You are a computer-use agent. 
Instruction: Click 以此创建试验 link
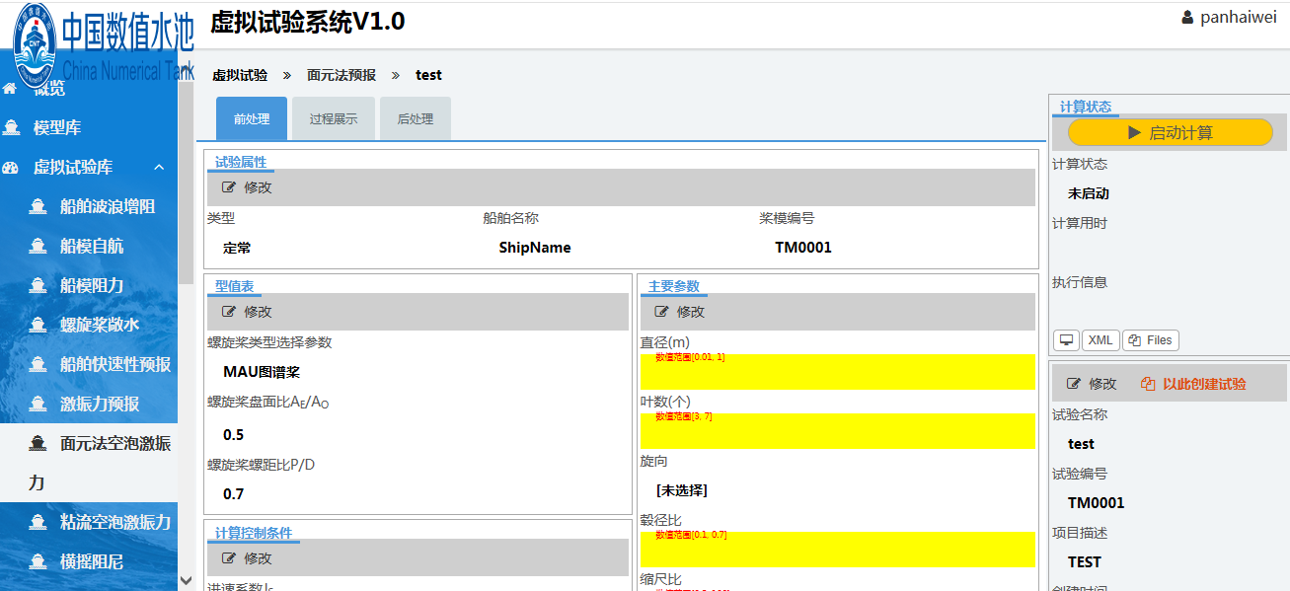point(1193,384)
